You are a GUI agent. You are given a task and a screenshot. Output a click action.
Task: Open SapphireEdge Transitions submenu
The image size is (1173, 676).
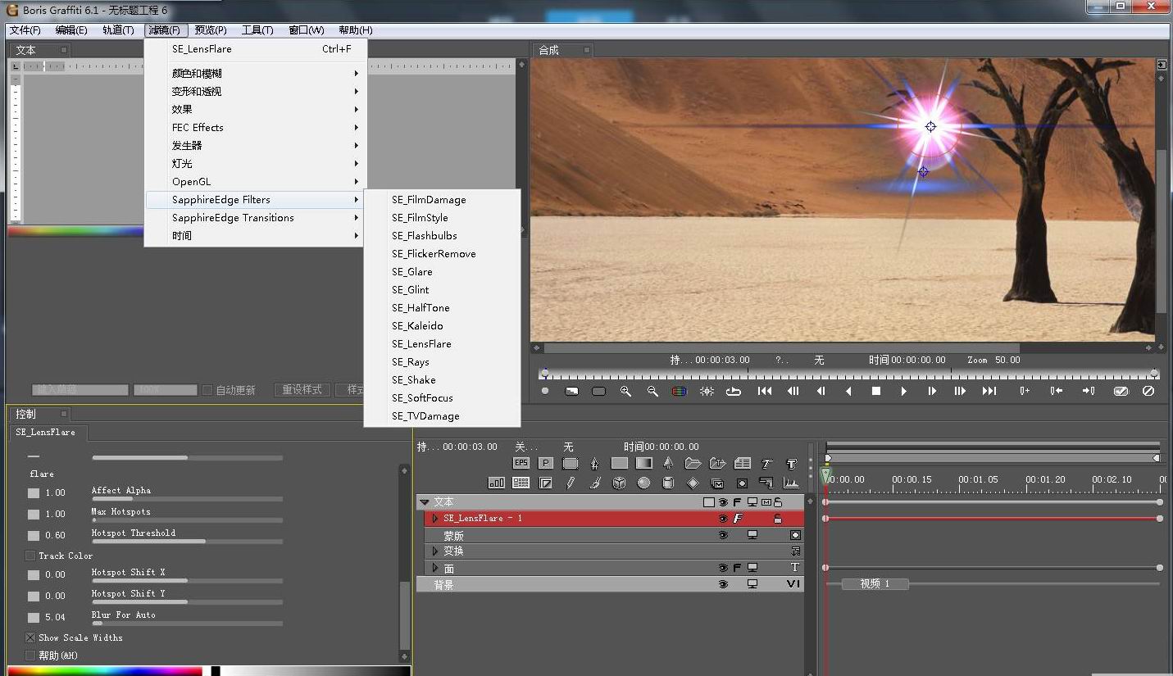[255, 218]
